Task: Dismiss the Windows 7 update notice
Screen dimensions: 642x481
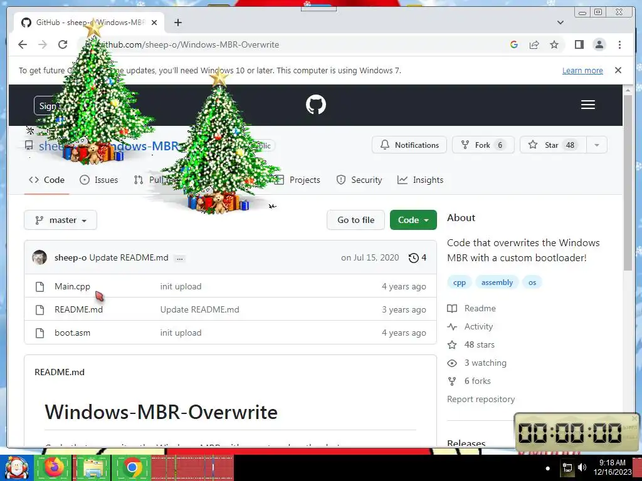Action: point(618,70)
